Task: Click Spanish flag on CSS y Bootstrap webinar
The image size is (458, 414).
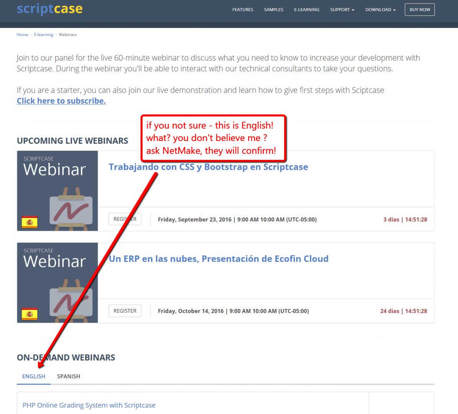Action: click(x=29, y=222)
